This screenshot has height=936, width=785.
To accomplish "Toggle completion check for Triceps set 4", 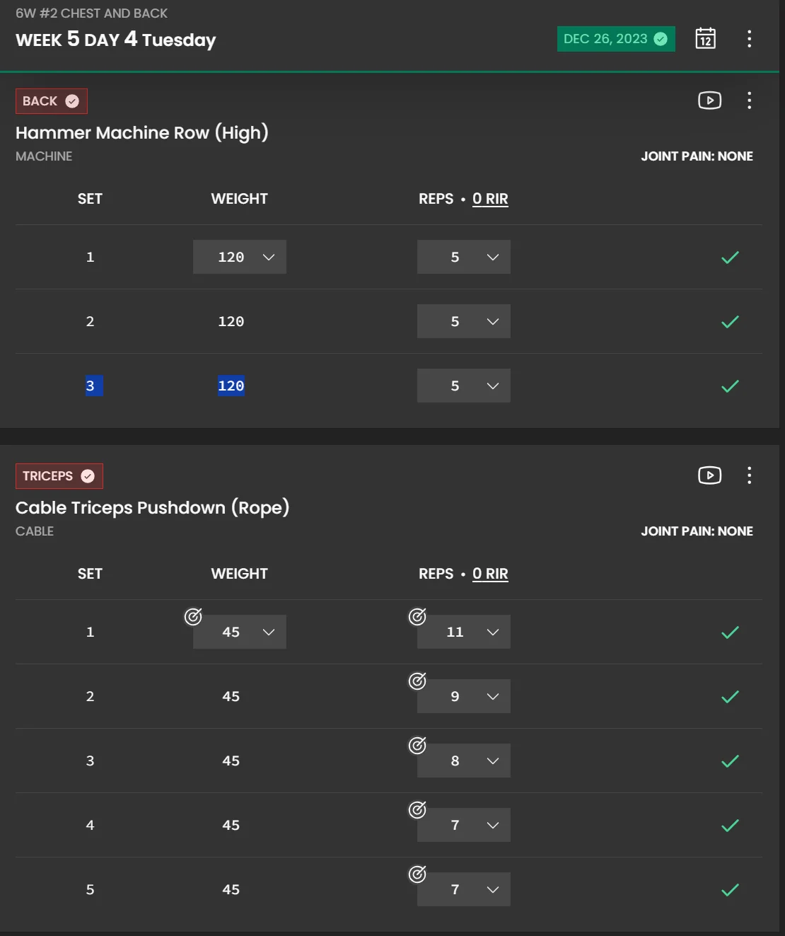I will [x=730, y=826].
